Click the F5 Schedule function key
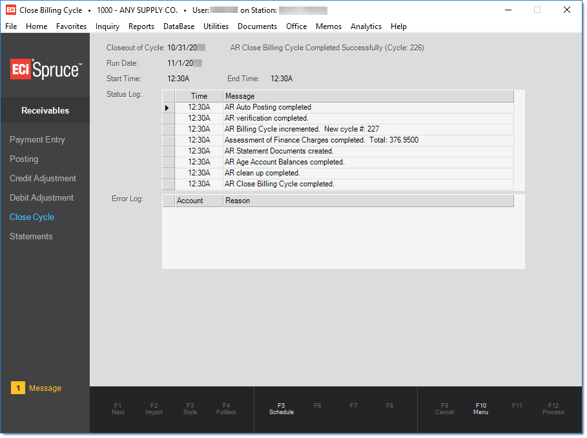587x438 pixels. click(x=281, y=408)
